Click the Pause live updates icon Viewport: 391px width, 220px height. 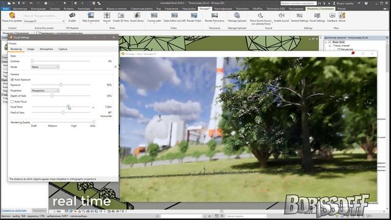(x=12, y=15)
